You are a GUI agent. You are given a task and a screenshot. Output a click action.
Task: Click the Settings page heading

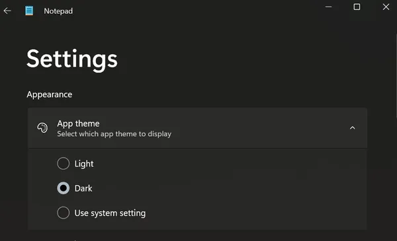72,59
